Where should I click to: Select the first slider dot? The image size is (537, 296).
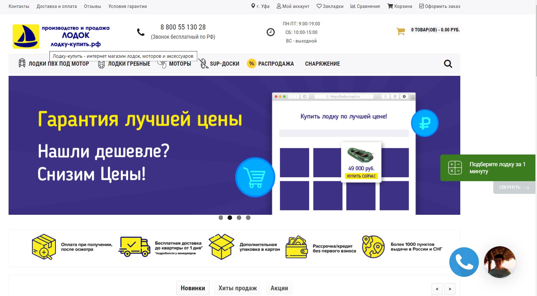(221, 218)
